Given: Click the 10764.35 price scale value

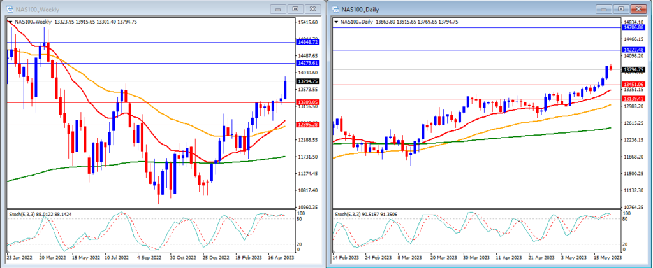Looking at the screenshot, I should click(633, 207).
